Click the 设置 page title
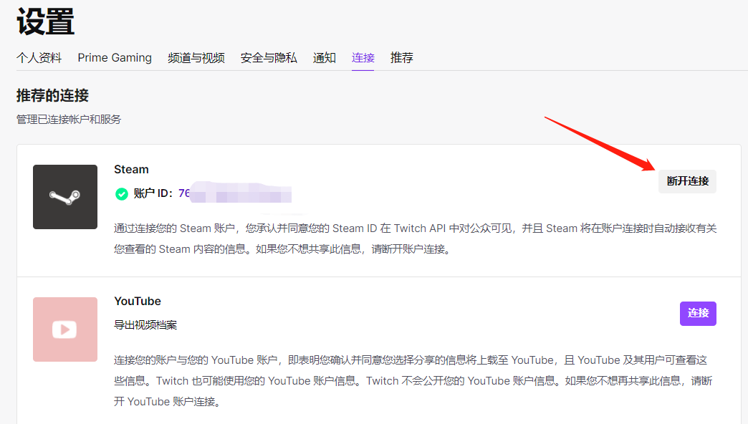Screen dimensions: 748x424 click(45, 21)
